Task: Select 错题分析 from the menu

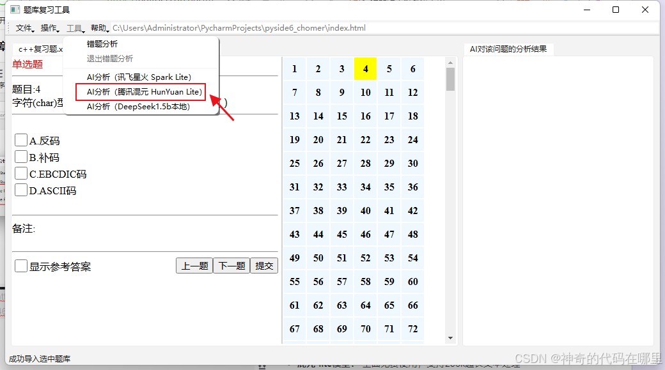Action: 102,43
